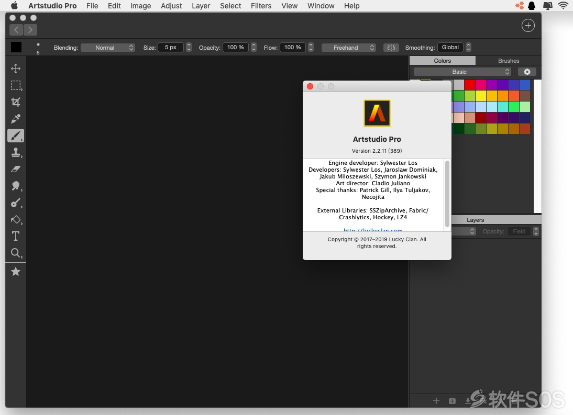Open the Favorites star tool

15,272
